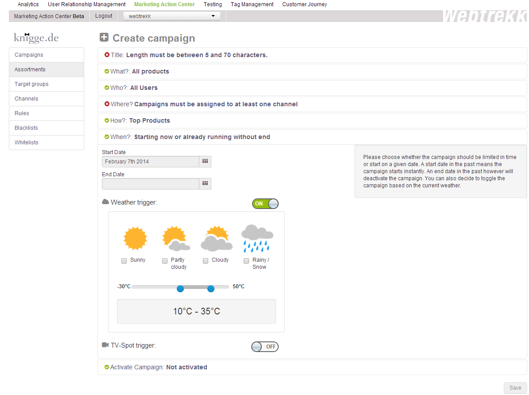Click the Logout link
This screenshot has width=529, height=395.
click(x=104, y=16)
